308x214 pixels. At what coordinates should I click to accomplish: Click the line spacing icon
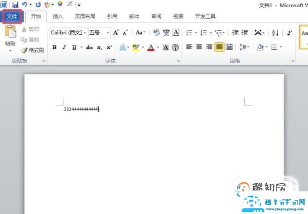(243, 47)
